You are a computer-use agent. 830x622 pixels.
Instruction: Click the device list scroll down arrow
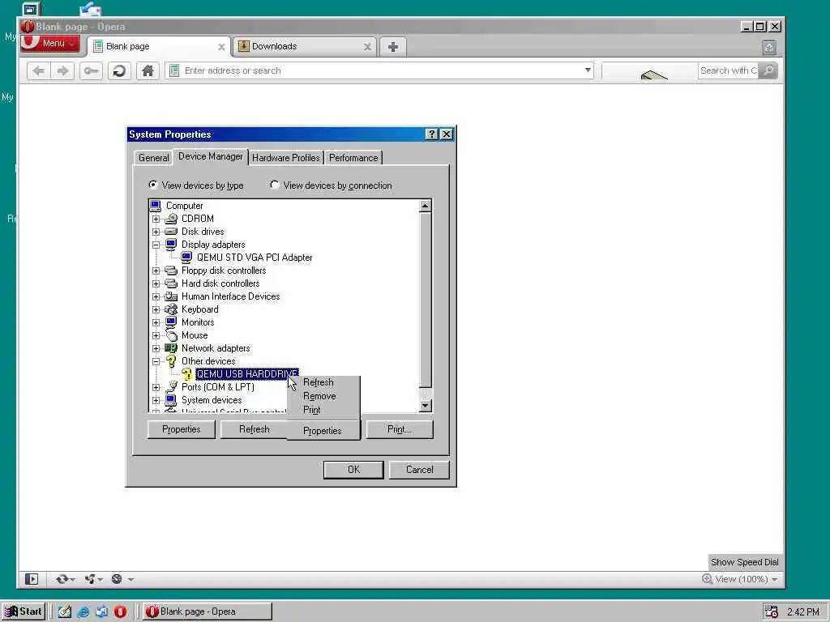(425, 406)
